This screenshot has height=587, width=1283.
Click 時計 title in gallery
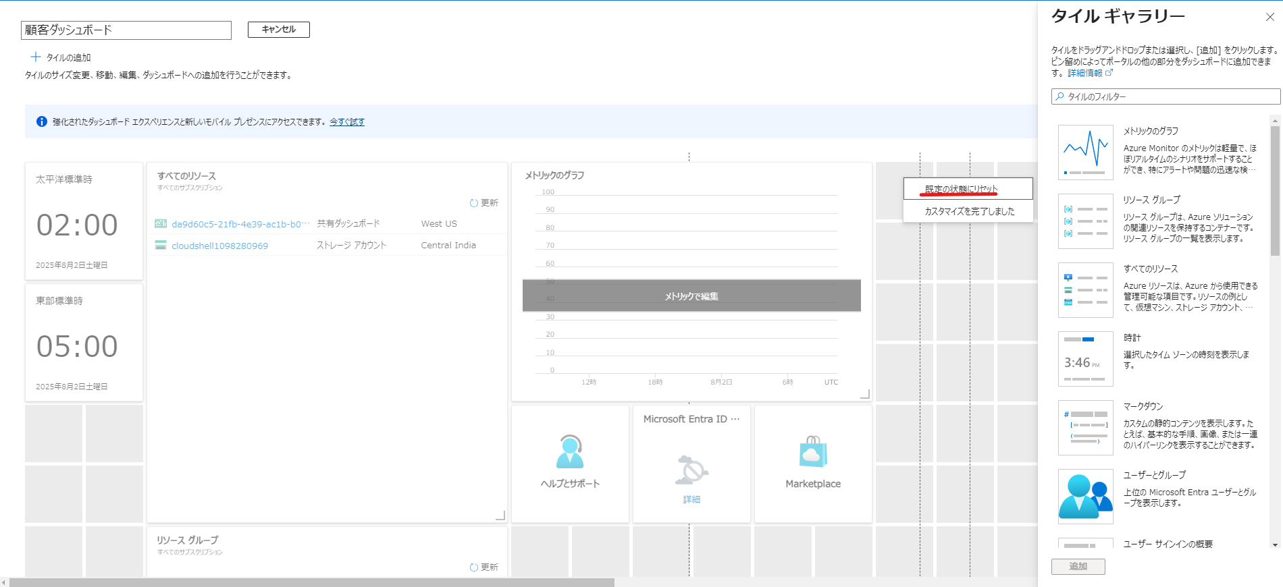(x=1132, y=337)
